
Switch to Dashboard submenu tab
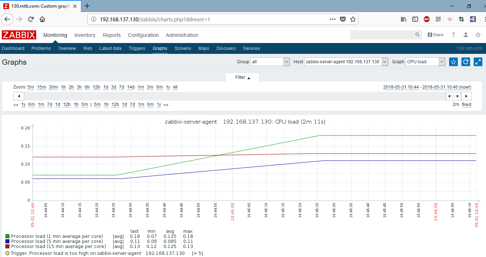point(13,48)
